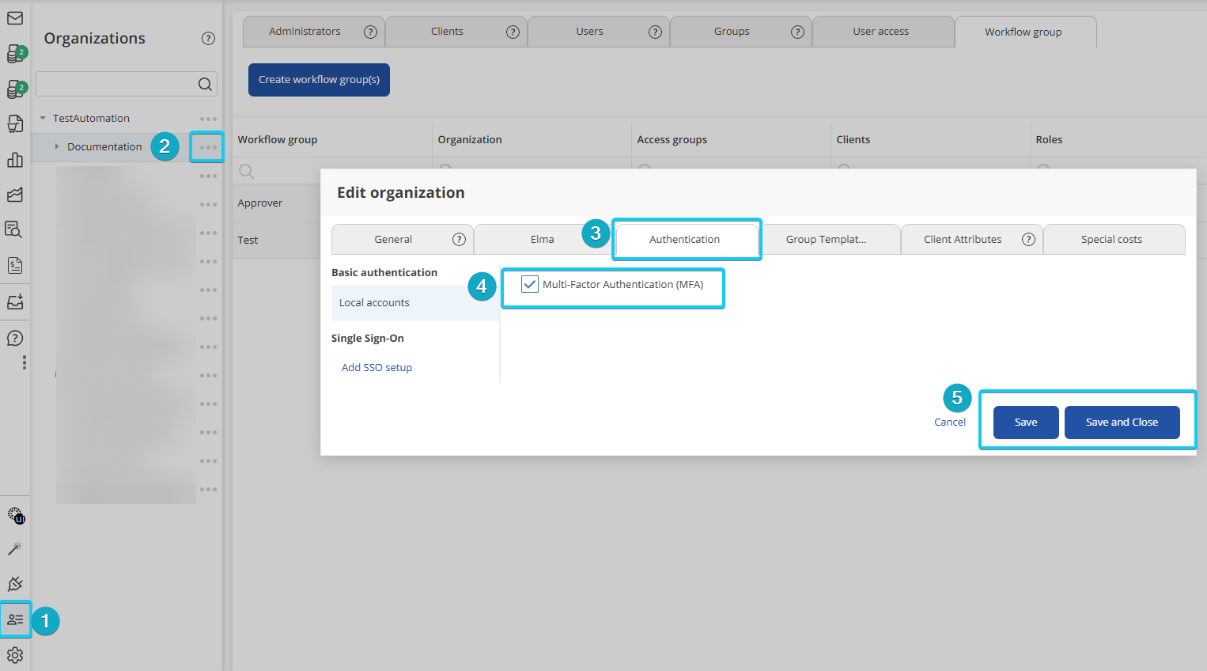Expand the Documentation tree node
The height and width of the screenshot is (671, 1207).
(x=57, y=146)
